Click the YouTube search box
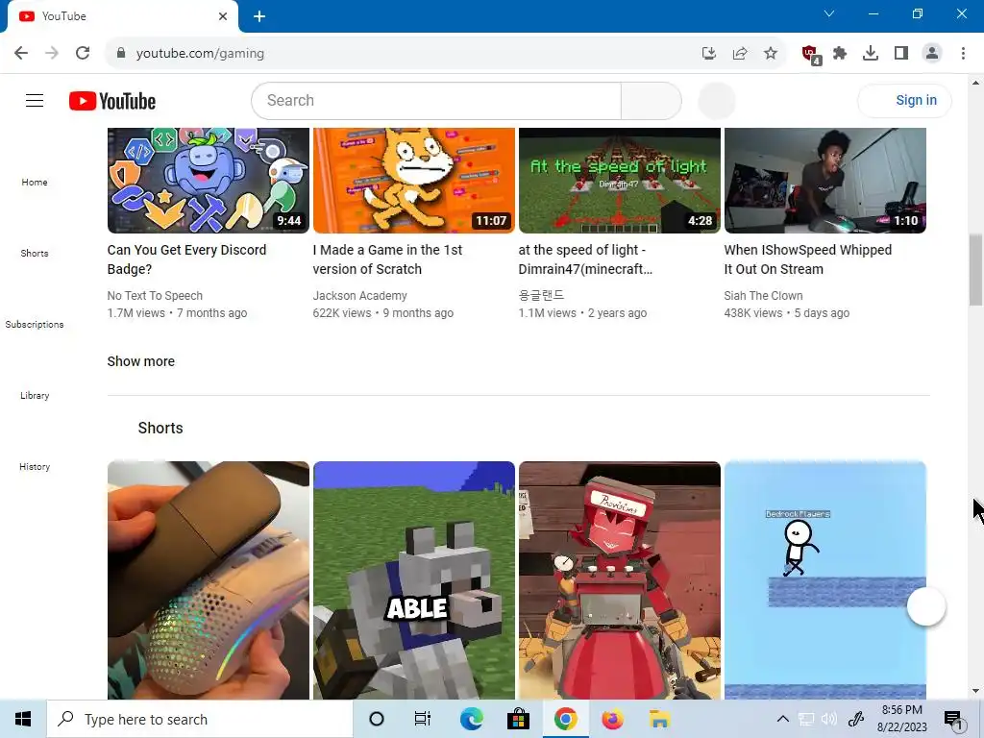984x738 pixels. click(x=436, y=100)
